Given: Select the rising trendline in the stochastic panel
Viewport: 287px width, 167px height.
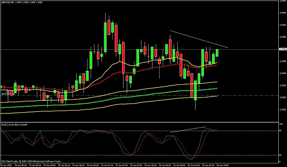Looking at the screenshot, I should pos(188,129).
